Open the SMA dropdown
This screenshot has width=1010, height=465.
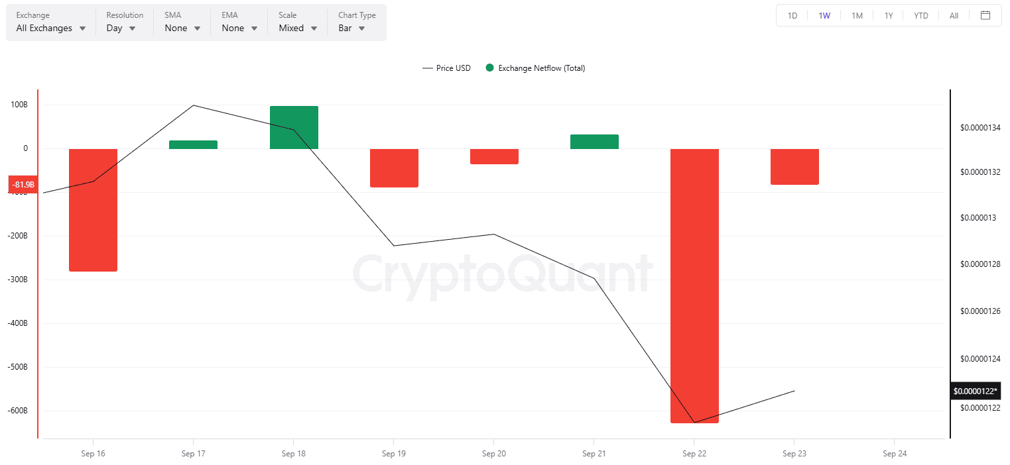pos(182,28)
